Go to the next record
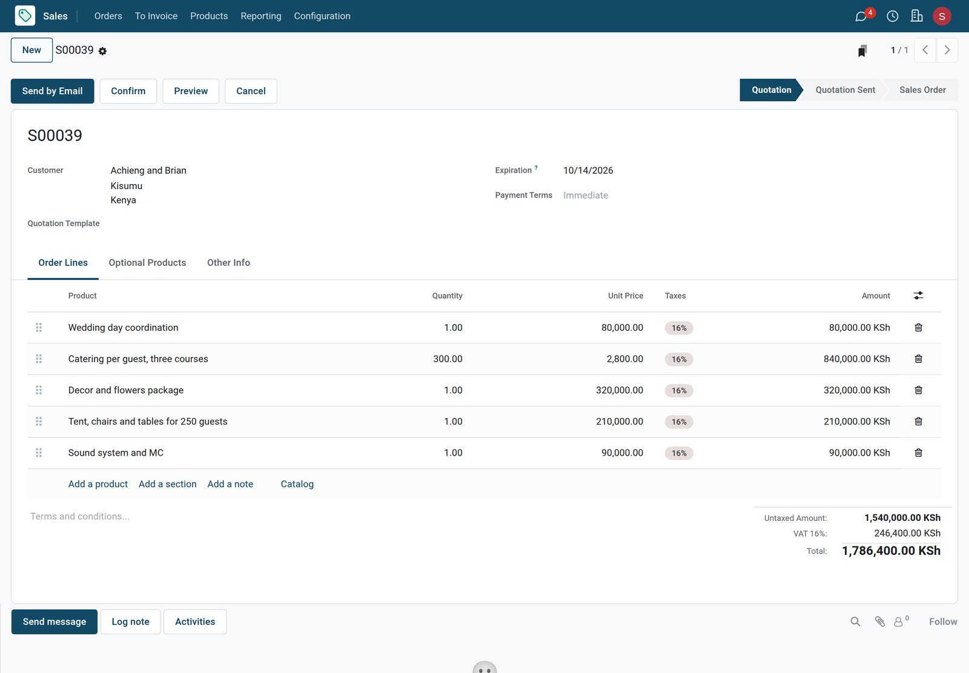Viewport: 969px width, 673px height. coord(947,50)
